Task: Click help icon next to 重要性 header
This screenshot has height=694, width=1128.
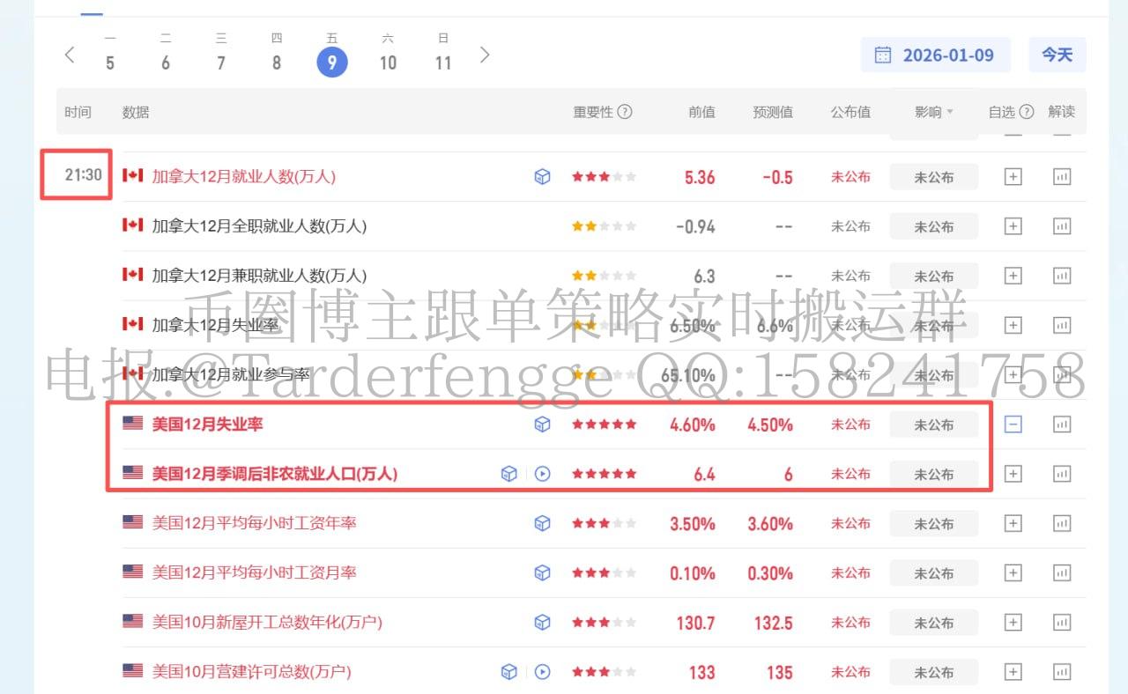Action: [625, 112]
